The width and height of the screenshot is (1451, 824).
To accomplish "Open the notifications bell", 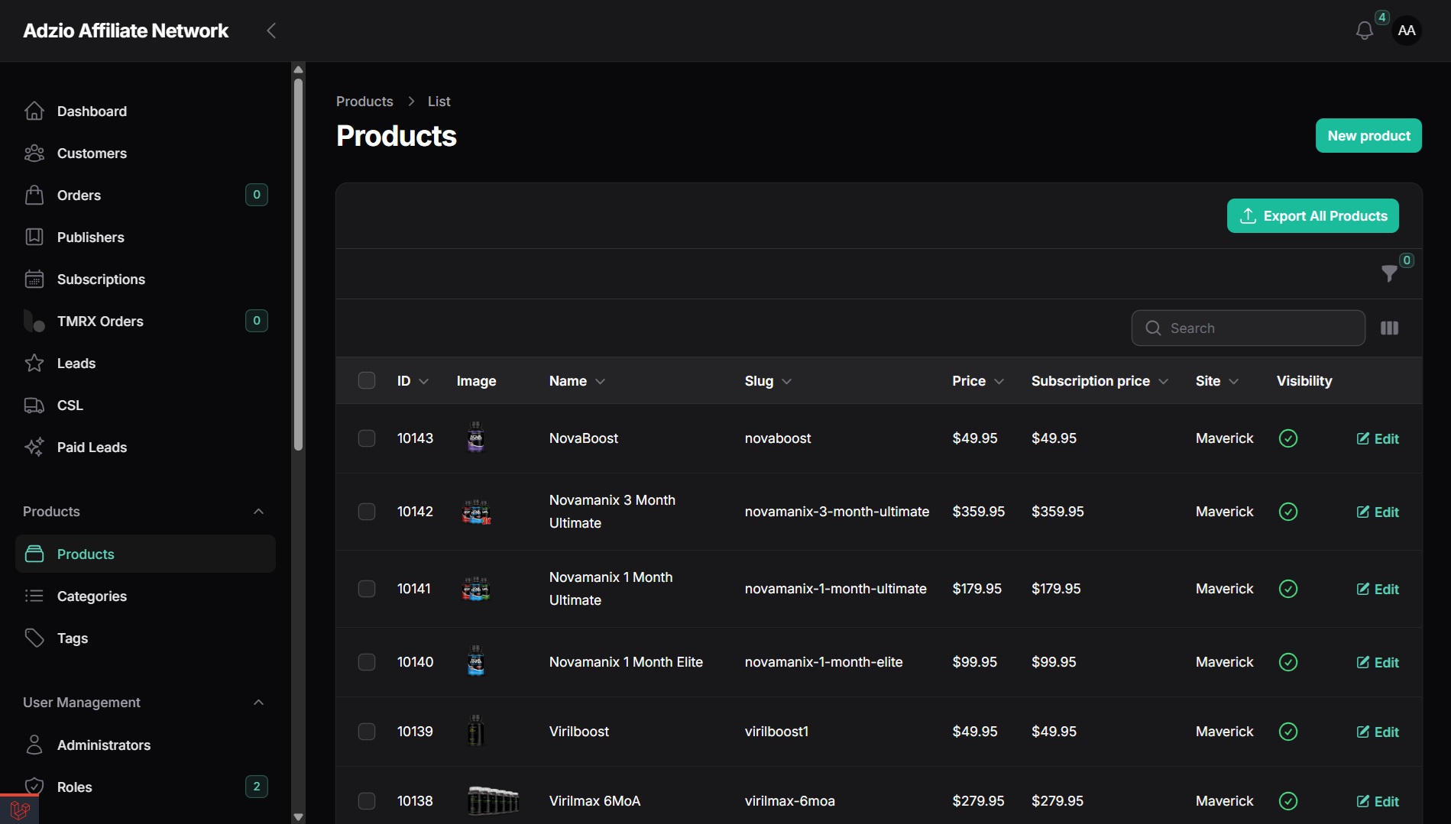I will pyautogui.click(x=1364, y=31).
